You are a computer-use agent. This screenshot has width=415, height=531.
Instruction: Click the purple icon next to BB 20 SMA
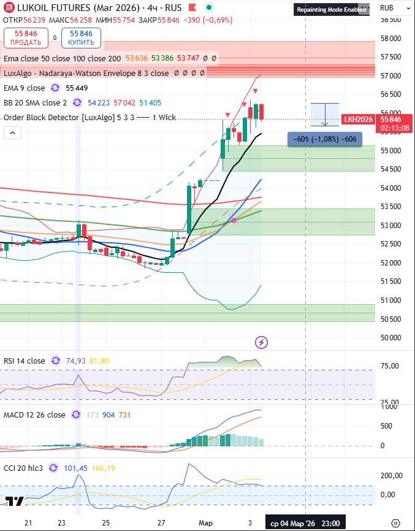77,102
